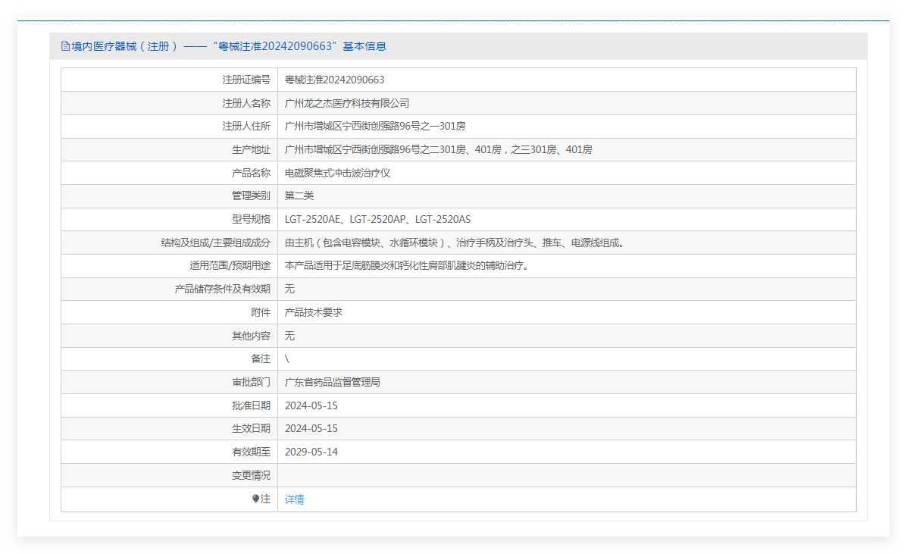Viewport: 907px width, 554px height.
Task: Click the 有效期至 label cell
Action: tap(170, 452)
